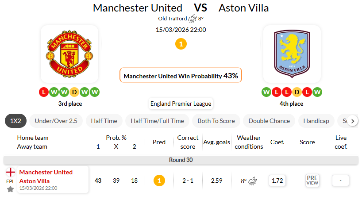The height and width of the screenshot is (200, 362).
Task: Click the rainy weather icon near Old Trafford
Action: coord(192,19)
